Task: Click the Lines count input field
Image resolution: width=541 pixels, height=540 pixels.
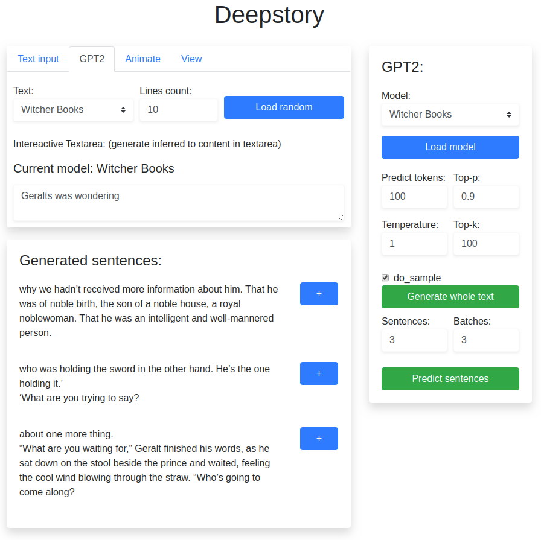Action: 178,110
